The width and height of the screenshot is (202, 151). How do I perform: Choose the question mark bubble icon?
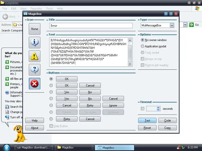coord(35,70)
